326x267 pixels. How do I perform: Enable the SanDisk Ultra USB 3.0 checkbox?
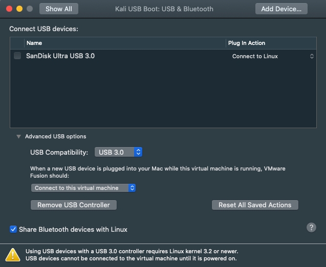pyautogui.click(x=17, y=56)
